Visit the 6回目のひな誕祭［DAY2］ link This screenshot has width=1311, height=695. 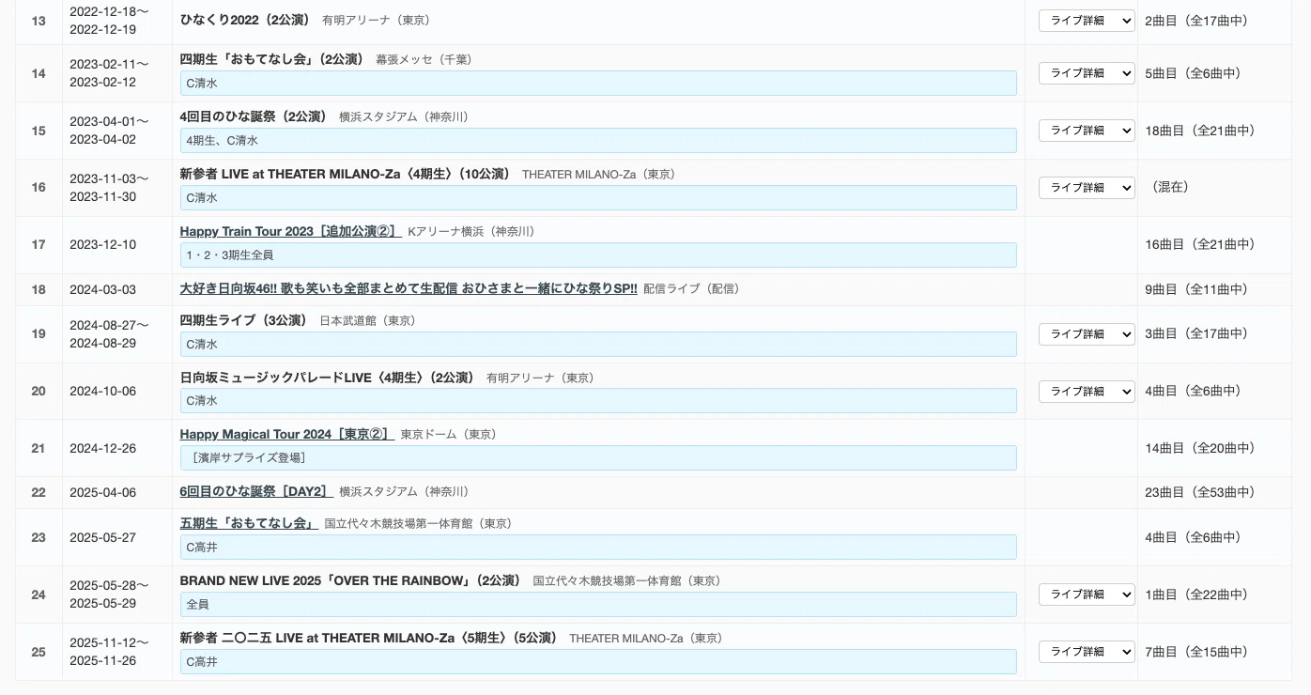256,491
